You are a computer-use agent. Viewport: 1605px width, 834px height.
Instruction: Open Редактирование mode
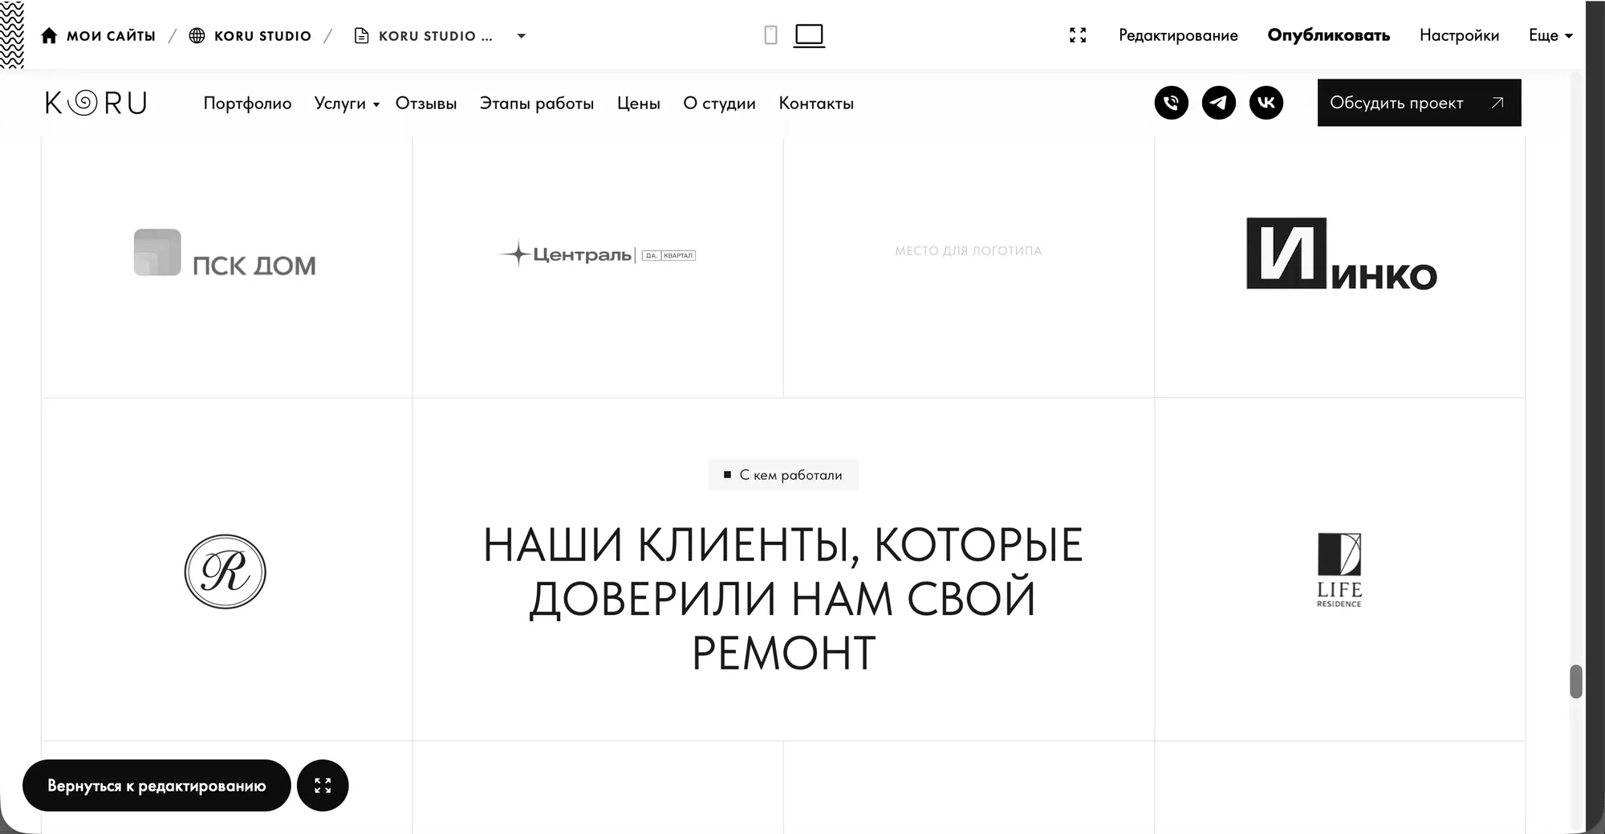point(1178,35)
